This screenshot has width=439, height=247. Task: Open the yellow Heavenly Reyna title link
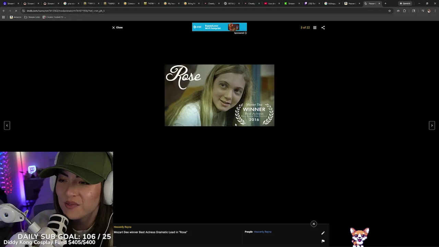(122, 227)
